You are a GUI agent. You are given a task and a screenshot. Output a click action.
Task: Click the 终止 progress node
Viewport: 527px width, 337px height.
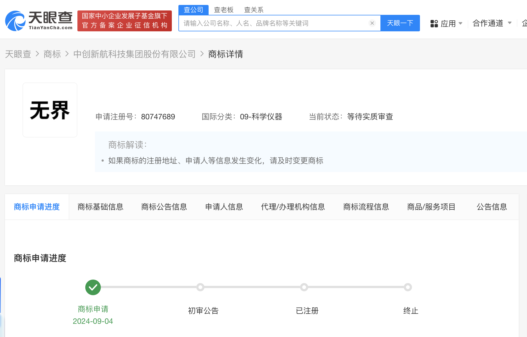pos(408,287)
